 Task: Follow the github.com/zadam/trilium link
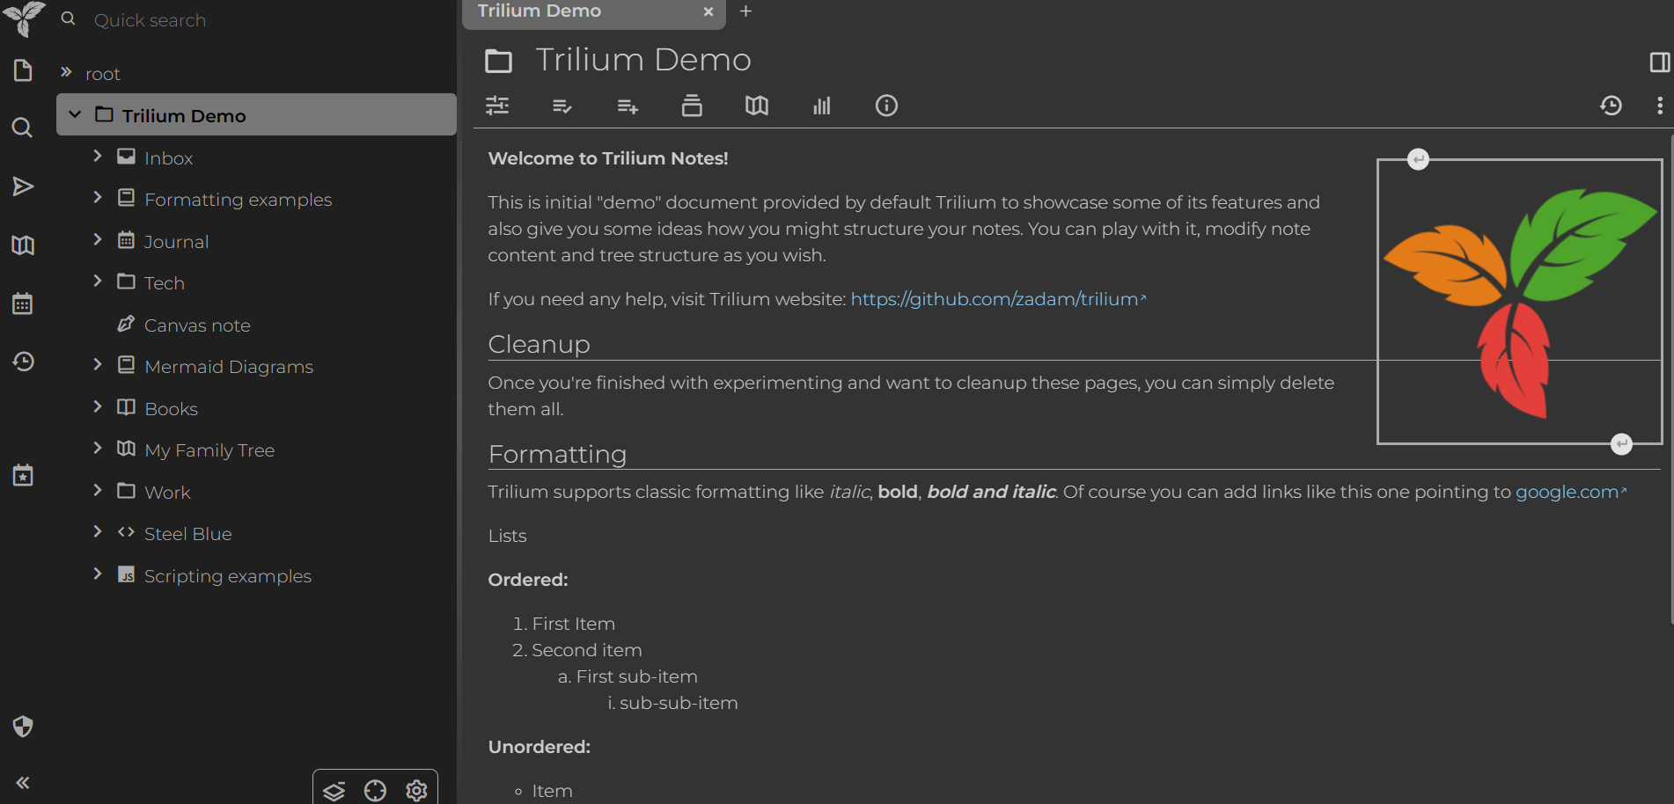(994, 299)
